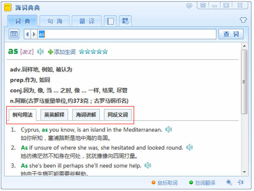Click the yellow 海词 app logo icon

tap(8, 8)
